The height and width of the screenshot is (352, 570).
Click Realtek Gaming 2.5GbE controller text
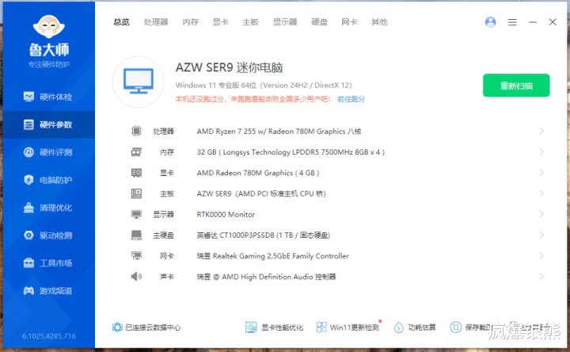[x=272, y=256]
